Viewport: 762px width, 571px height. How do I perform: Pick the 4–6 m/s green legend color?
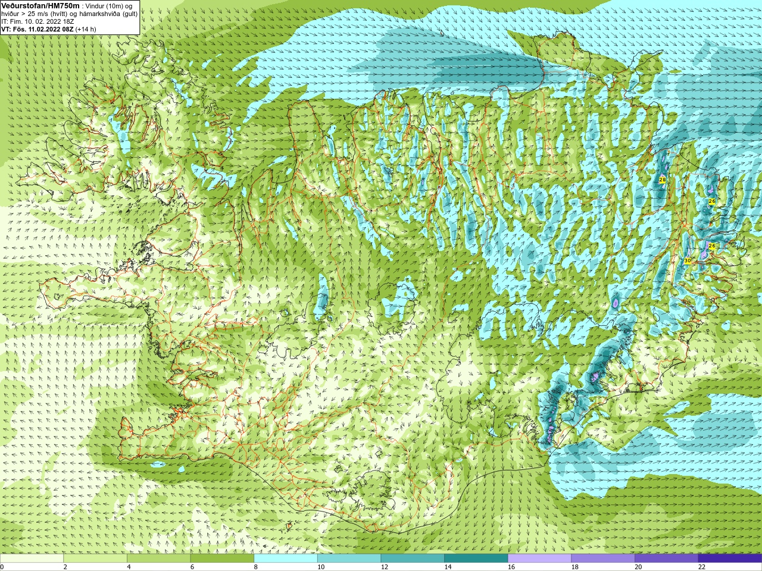158,559
